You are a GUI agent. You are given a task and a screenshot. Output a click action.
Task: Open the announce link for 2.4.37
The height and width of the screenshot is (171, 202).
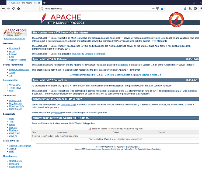[123, 65]
